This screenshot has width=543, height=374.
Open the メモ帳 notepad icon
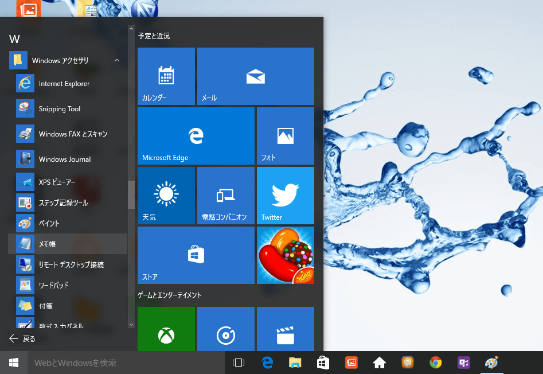(x=25, y=244)
